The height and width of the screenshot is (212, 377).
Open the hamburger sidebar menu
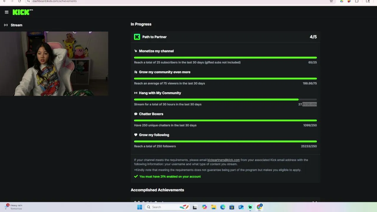click(6, 12)
